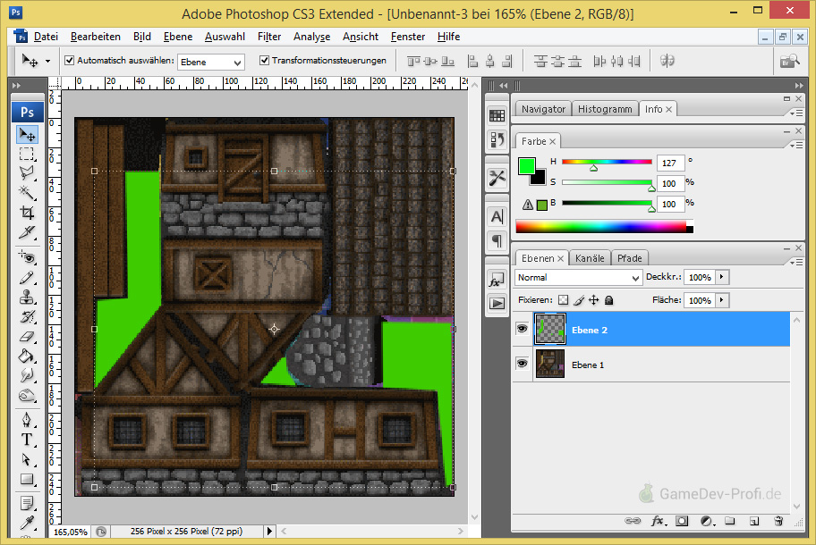Select the Sponge tool
816x545 pixels.
pos(27,396)
